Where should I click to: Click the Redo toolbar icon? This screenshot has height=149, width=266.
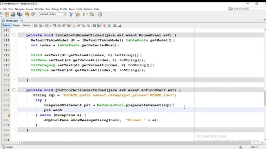coord(33,14)
